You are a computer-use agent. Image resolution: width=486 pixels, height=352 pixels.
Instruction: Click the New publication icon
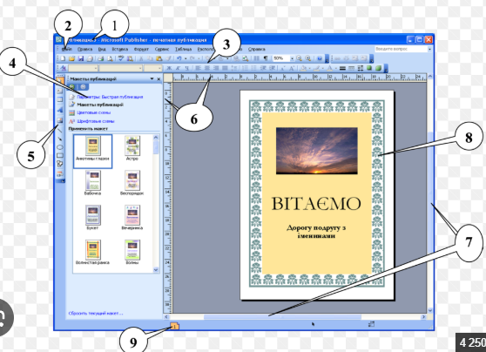click(x=63, y=58)
